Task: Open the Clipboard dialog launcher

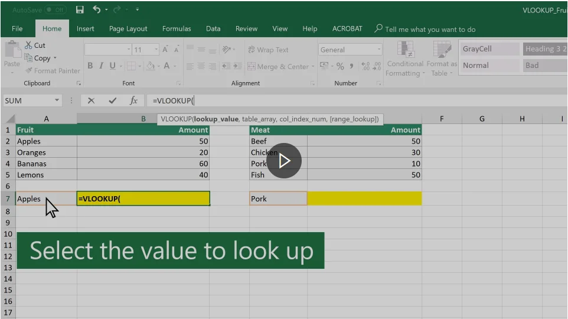Action: [79, 83]
